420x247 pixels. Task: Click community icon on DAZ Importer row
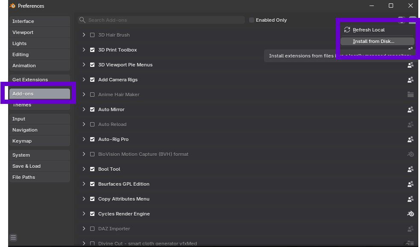[410, 229]
